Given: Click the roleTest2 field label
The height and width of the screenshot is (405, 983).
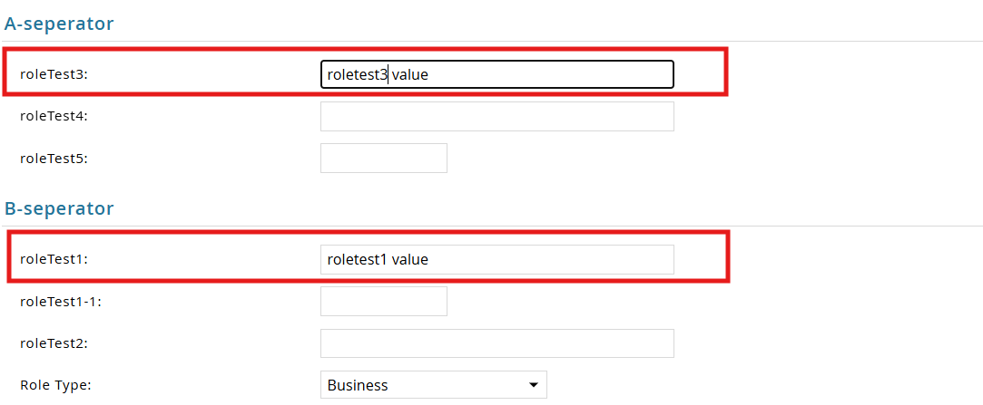Looking at the screenshot, I should click(54, 343).
